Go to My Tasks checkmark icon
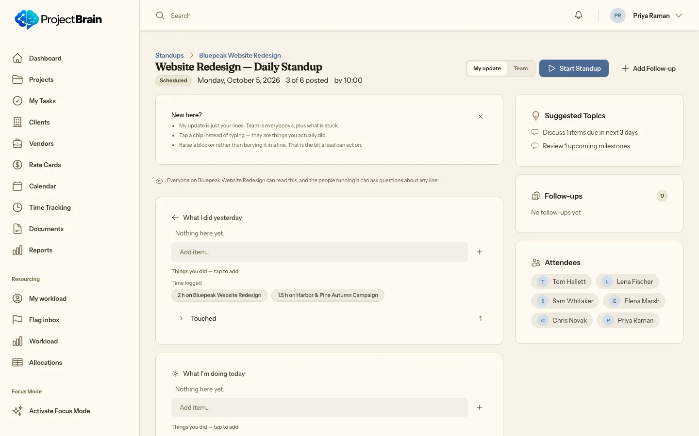699x436 pixels. 17,101
